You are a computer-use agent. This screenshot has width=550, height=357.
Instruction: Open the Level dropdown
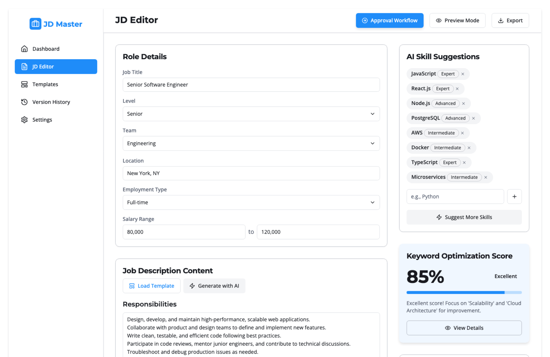coord(251,114)
